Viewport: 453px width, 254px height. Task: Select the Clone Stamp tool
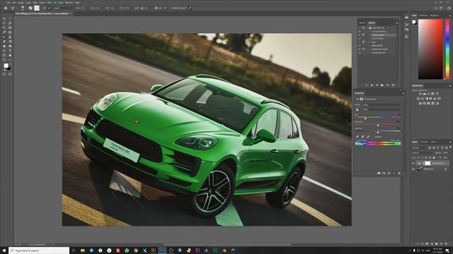tap(10, 37)
